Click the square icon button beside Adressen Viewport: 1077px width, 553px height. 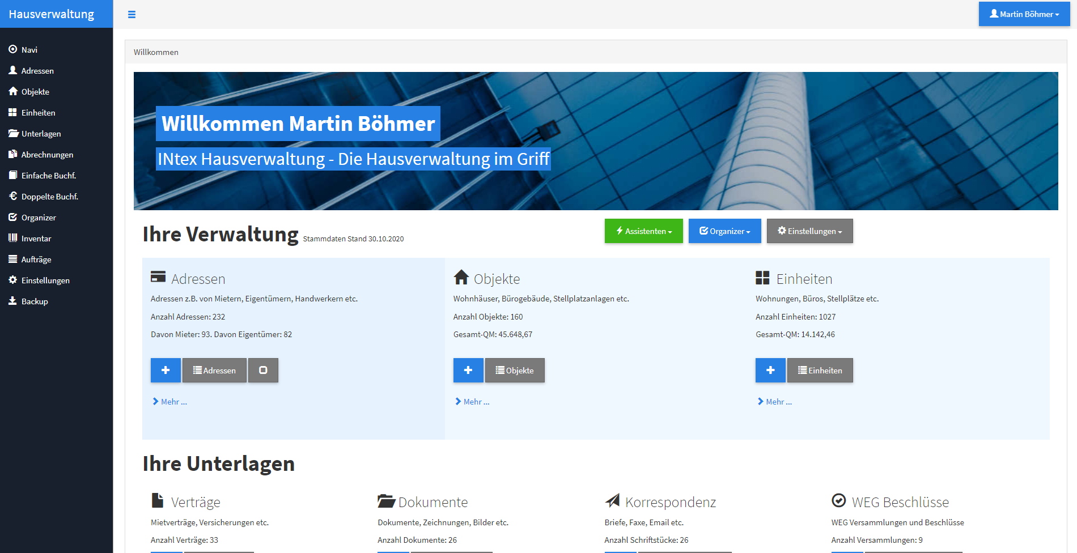click(263, 371)
